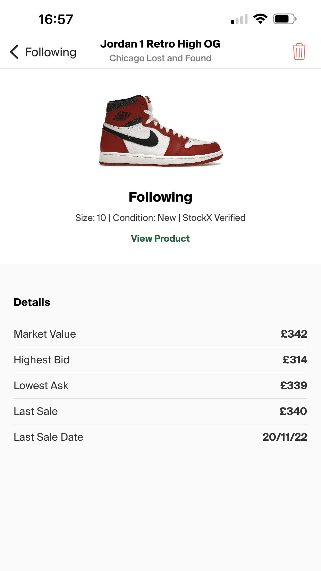Select the Lowest Ask £339 row
The height and width of the screenshot is (571, 321).
[x=160, y=385]
